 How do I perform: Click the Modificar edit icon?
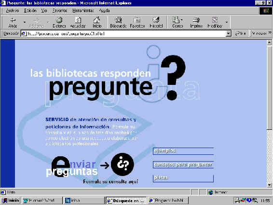click(x=215, y=20)
